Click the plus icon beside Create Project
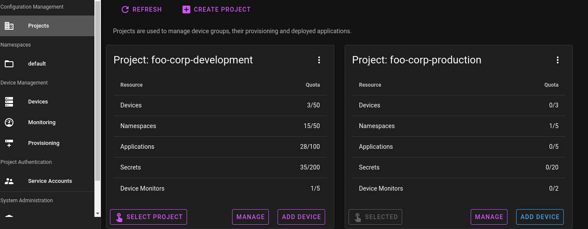 (186, 9)
